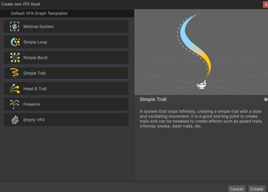Screen dimensions: 268x192
Task: Click the Firework template icon
Action: [15, 104]
